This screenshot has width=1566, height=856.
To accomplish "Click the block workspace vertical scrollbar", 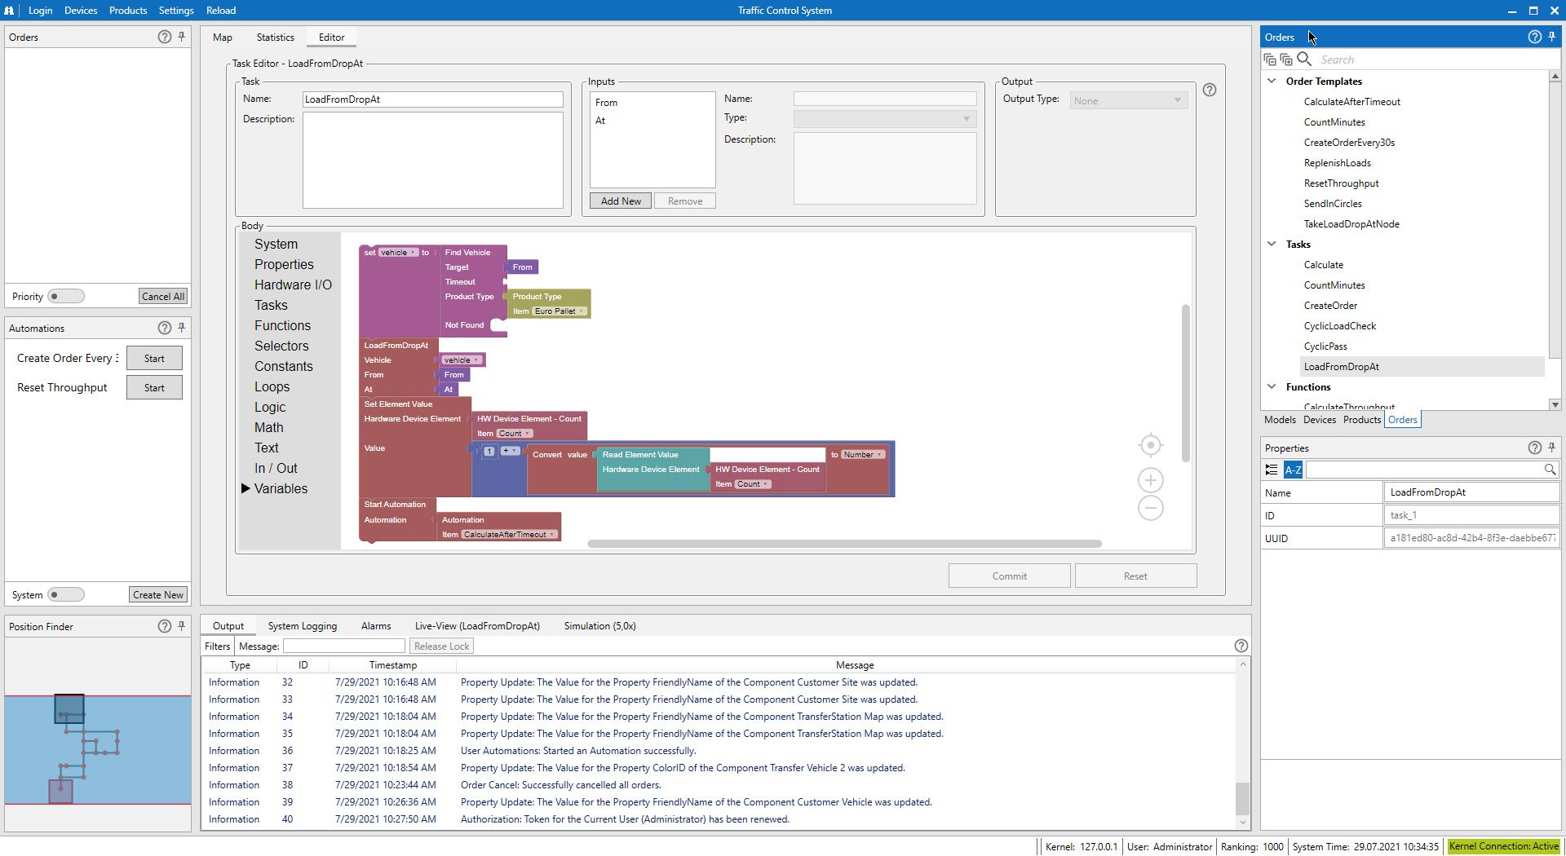I will [1185, 383].
